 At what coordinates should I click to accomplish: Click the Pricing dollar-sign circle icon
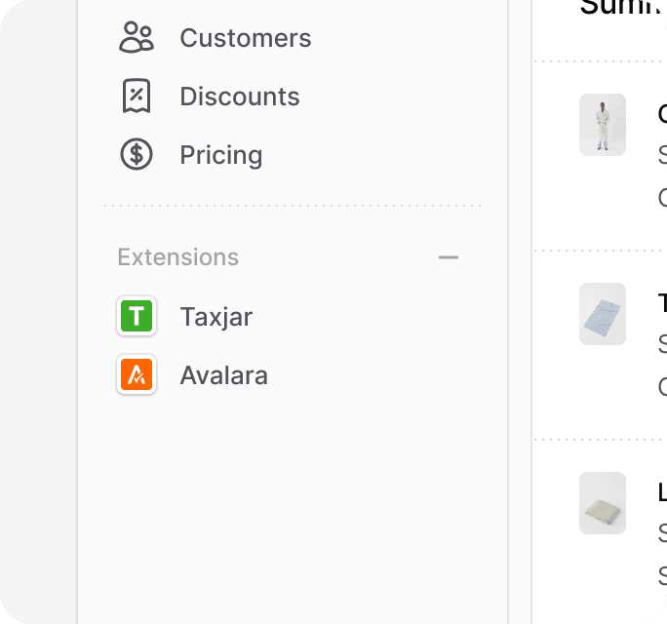pos(137,154)
